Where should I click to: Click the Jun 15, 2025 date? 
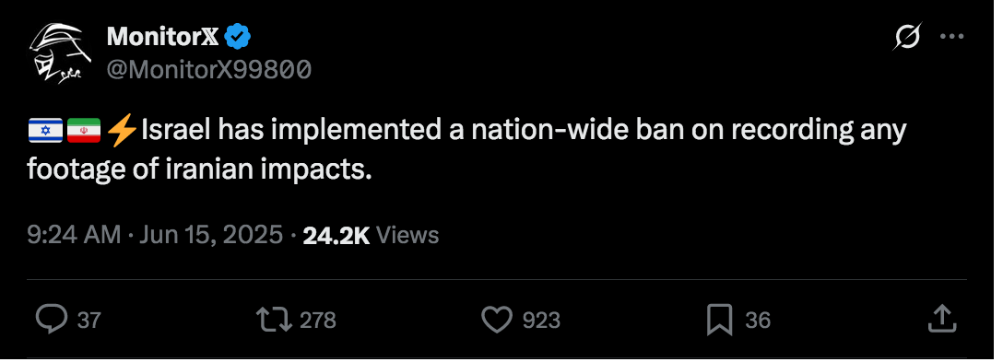pyautogui.click(x=211, y=235)
